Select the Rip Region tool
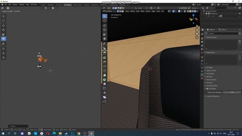 click(x=105, y=102)
